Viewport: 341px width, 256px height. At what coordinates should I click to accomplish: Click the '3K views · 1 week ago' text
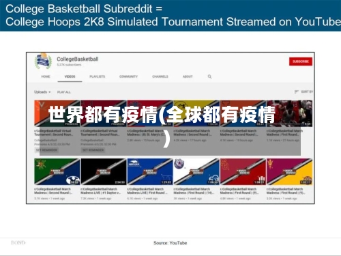click(188, 199)
